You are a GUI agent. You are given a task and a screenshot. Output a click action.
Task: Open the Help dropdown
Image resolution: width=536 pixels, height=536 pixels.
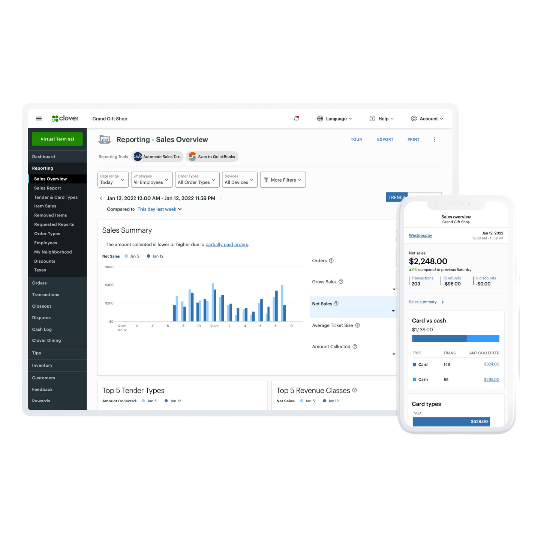(382, 118)
